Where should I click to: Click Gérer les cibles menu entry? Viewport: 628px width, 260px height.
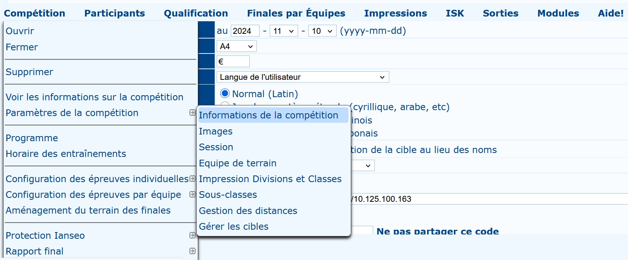pos(234,227)
